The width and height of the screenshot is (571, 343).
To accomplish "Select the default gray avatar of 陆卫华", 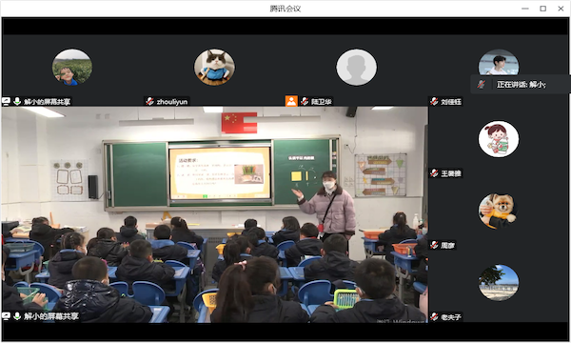I will coord(357,68).
